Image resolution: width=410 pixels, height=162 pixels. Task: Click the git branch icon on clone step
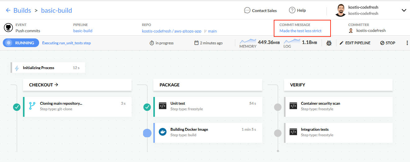[x=32, y=106]
